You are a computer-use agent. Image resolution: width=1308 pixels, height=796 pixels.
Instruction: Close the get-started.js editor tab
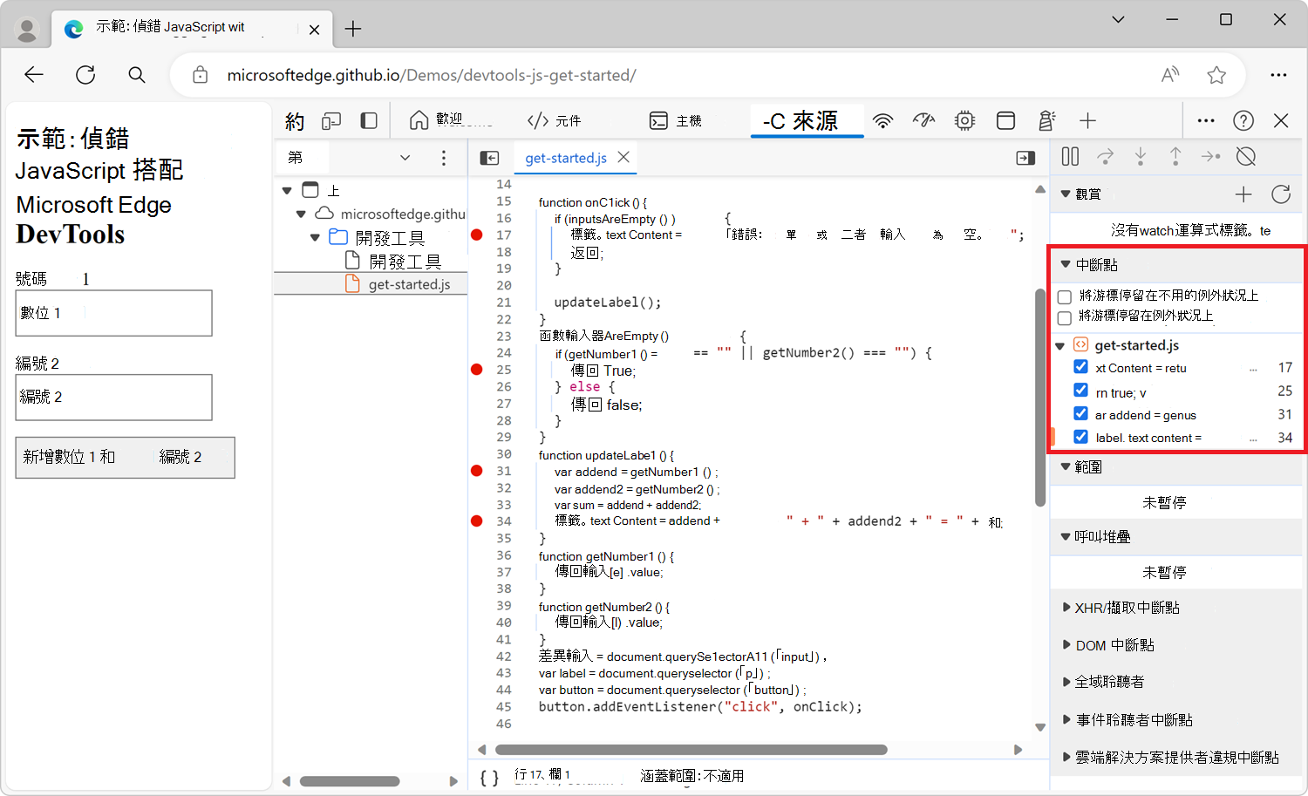pyautogui.click(x=623, y=157)
